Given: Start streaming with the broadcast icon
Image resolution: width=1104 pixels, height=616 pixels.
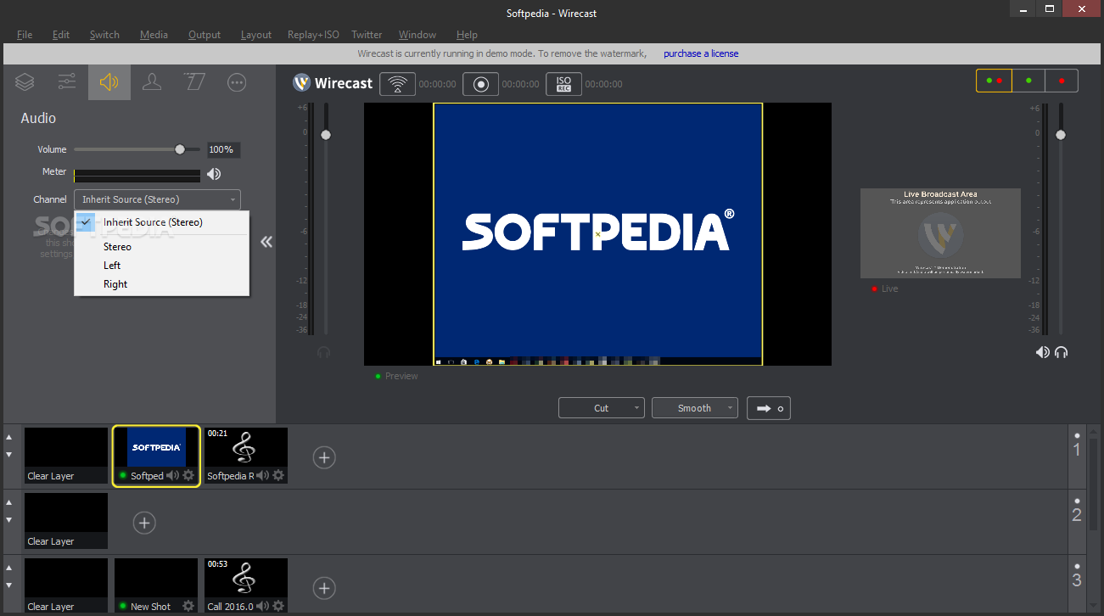Looking at the screenshot, I should click(397, 84).
